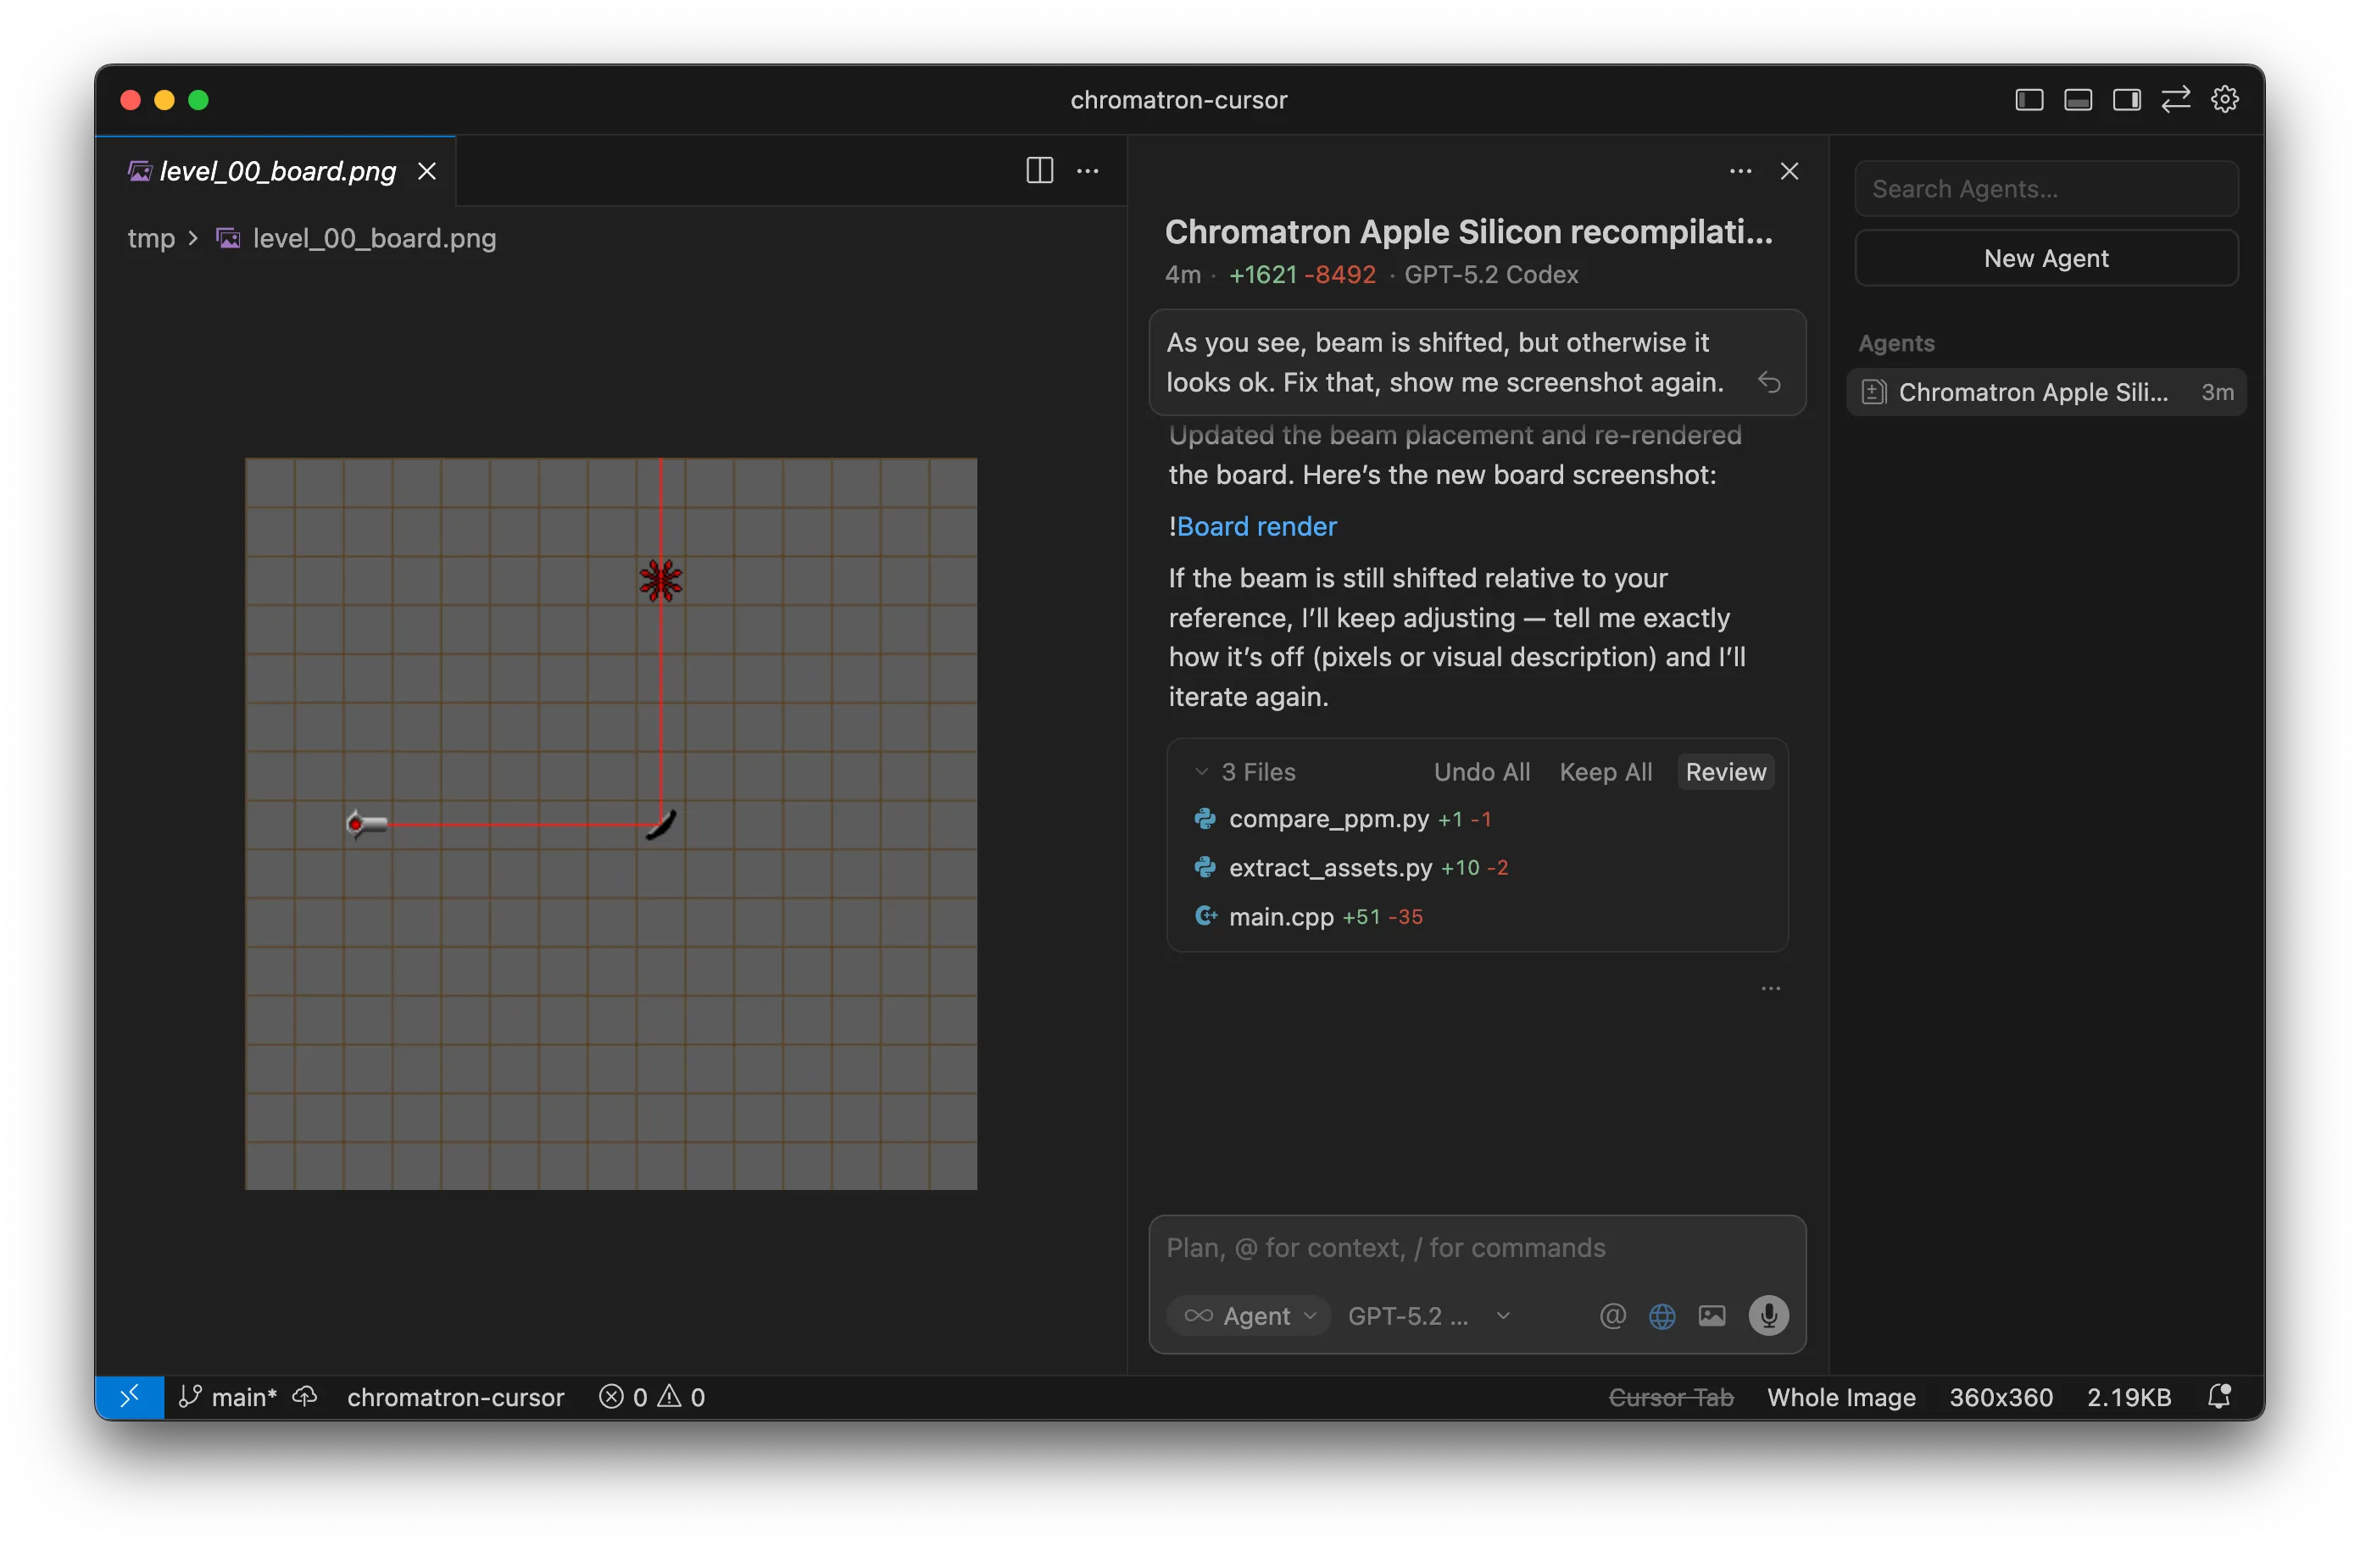
Task: Open the Agent mode dropdown
Action: tap(1250, 1315)
